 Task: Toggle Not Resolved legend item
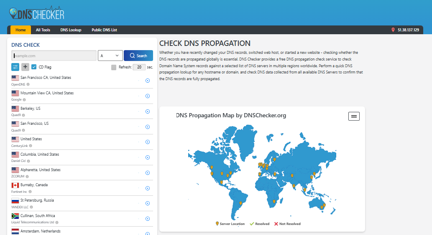pos(287,224)
